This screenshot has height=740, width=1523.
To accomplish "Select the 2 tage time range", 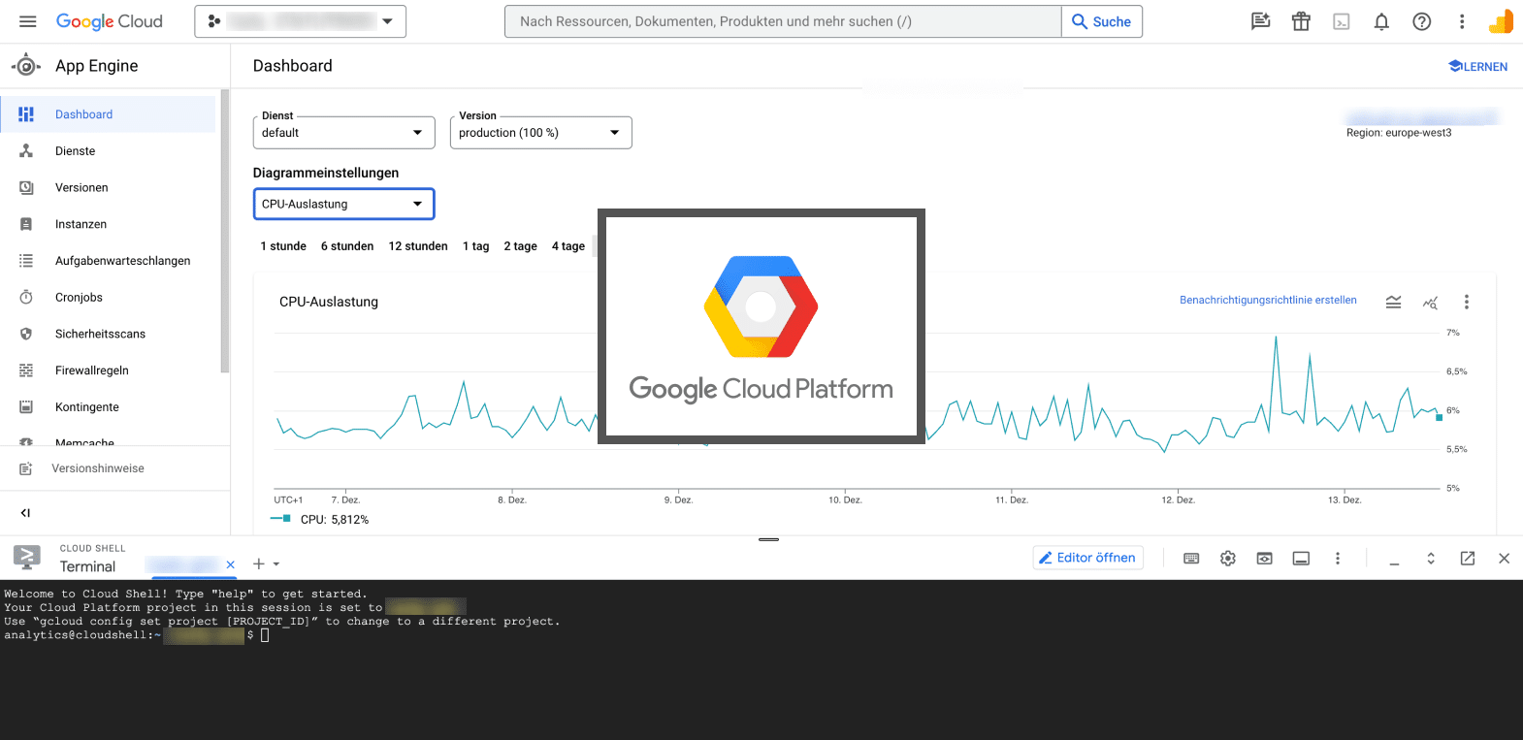I will 520,246.
